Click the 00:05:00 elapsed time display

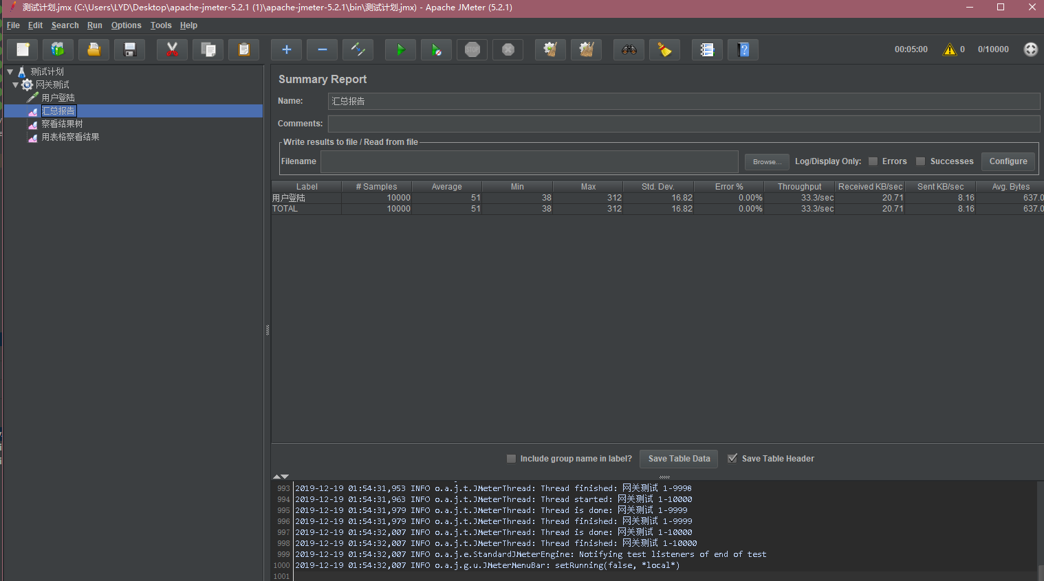(911, 49)
